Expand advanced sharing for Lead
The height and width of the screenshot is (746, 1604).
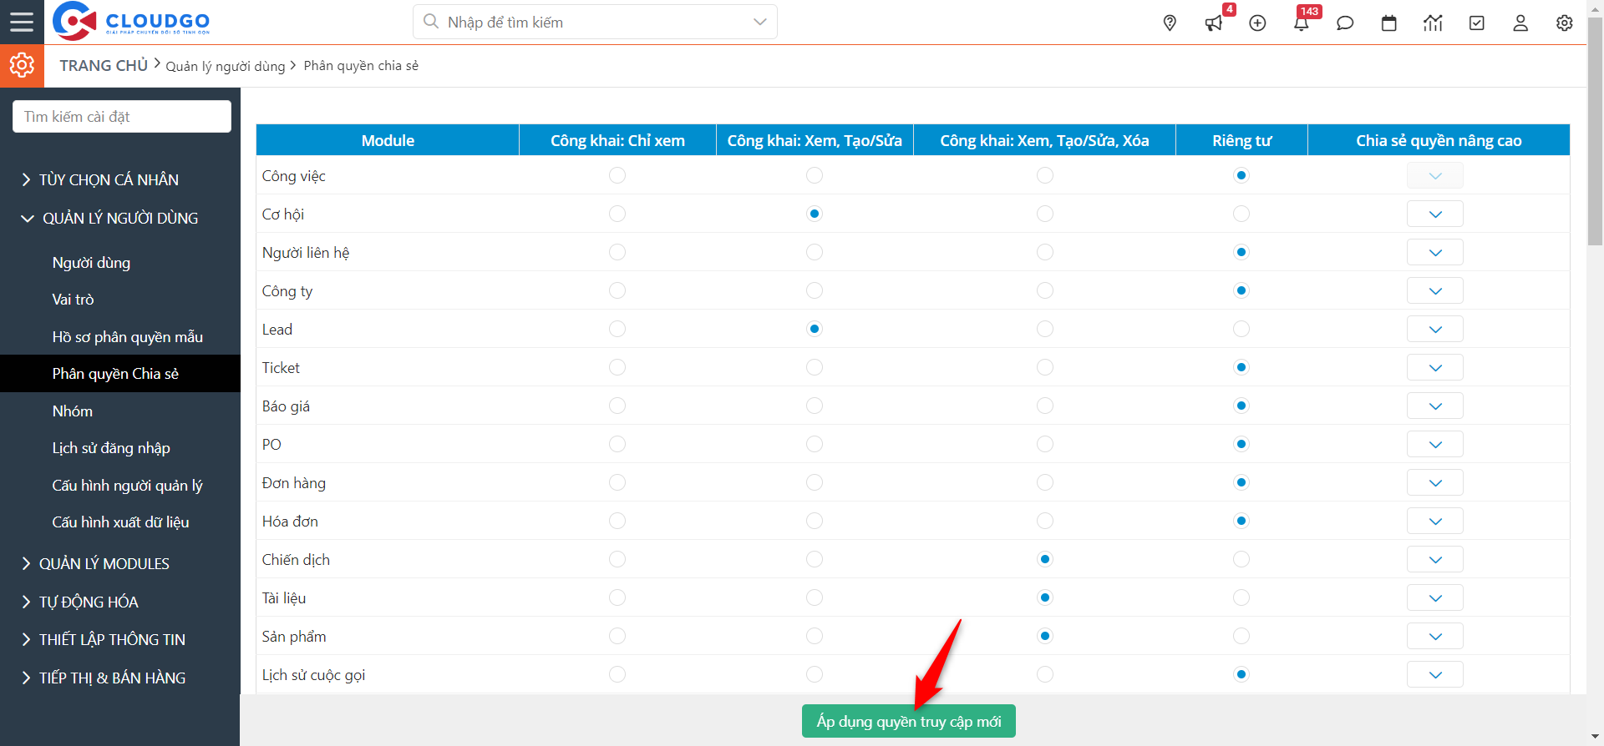(x=1435, y=329)
